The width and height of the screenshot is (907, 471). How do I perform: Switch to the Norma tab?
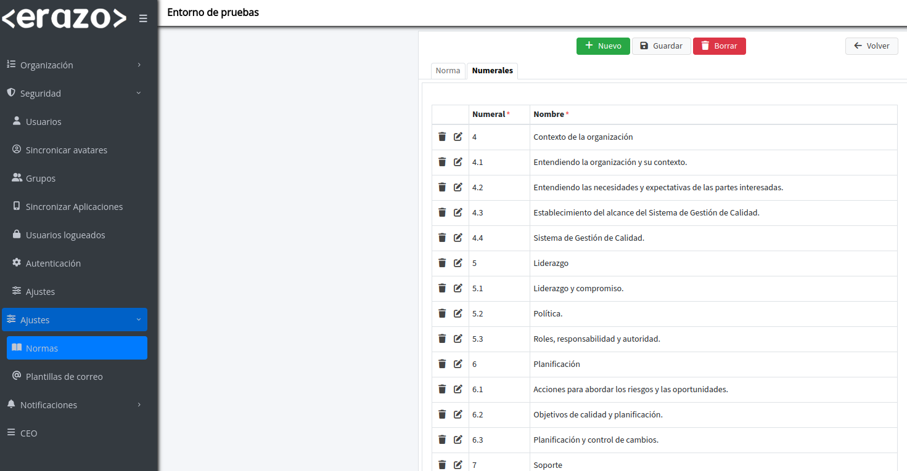pos(448,71)
